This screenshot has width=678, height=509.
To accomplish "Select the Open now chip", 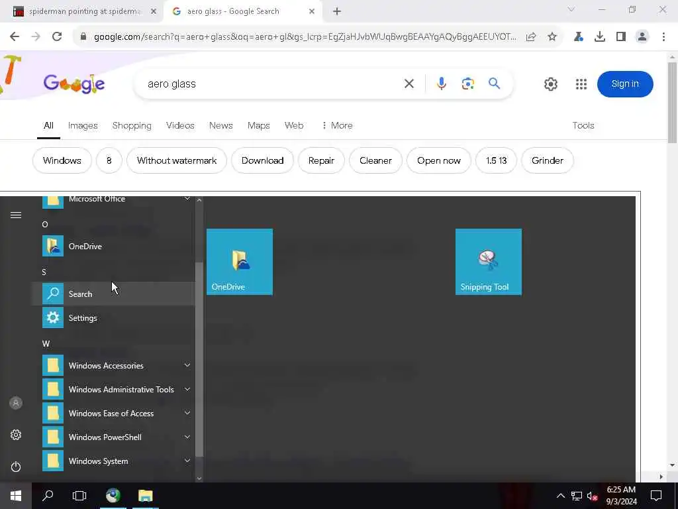I will [438, 160].
